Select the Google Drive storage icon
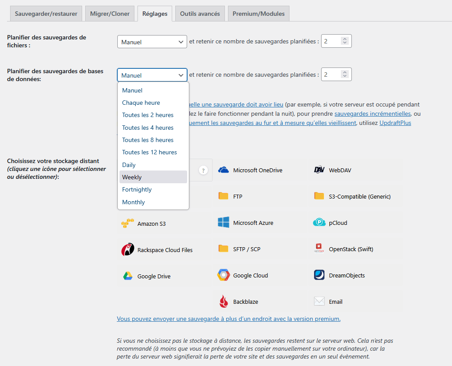Screen dimensions: 452x366 coord(127,276)
